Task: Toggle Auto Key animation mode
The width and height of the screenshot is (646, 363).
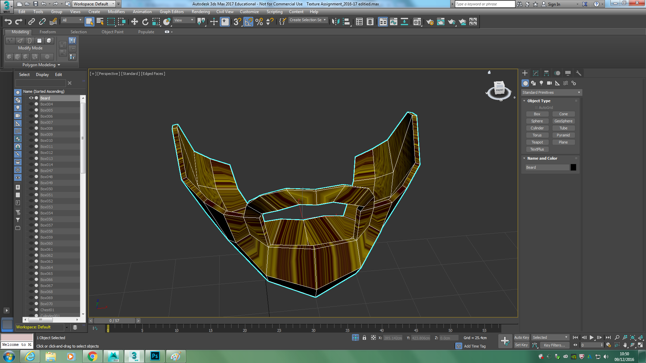Action: tap(522, 337)
